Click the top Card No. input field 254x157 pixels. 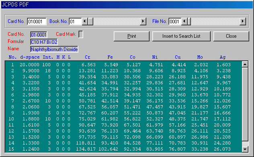click(x=37, y=21)
